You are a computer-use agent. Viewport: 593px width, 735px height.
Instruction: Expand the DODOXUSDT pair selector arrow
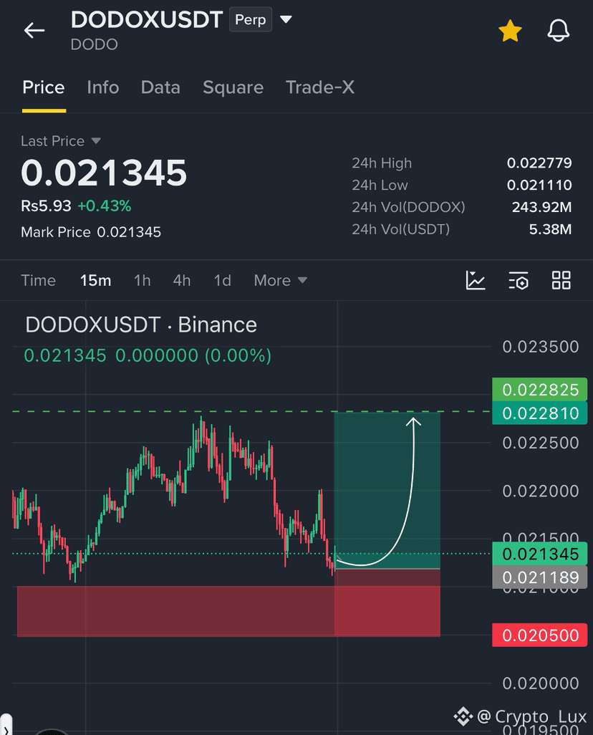click(286, 19)
